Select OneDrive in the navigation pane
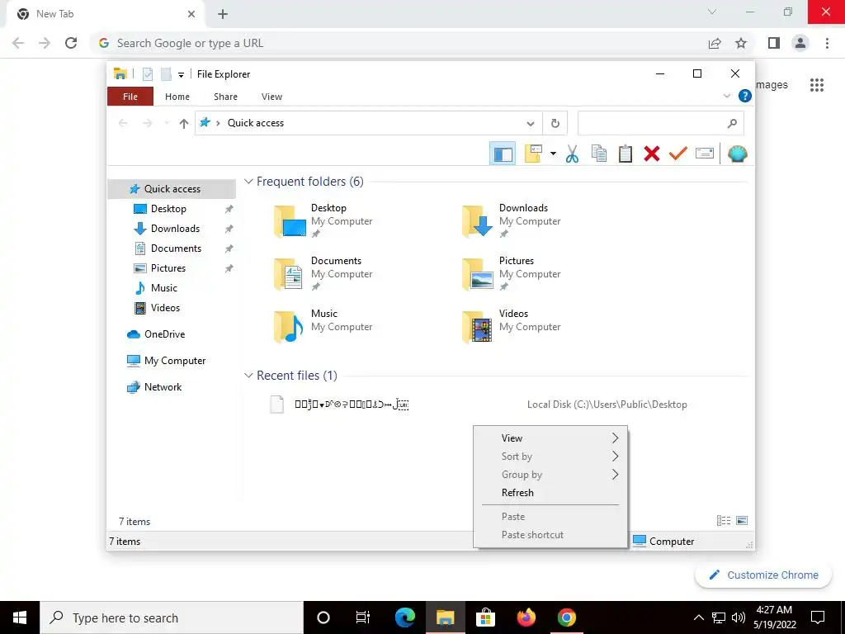845x634 pixels. pyautogui.click(x=164, y=334)
